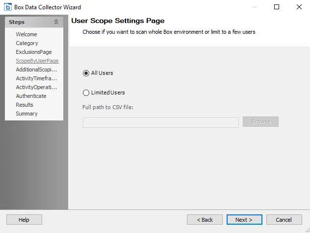Go back with the Back button
Image resolution: width=310 pixels, height=233 pixels.
tap(205, 220)
